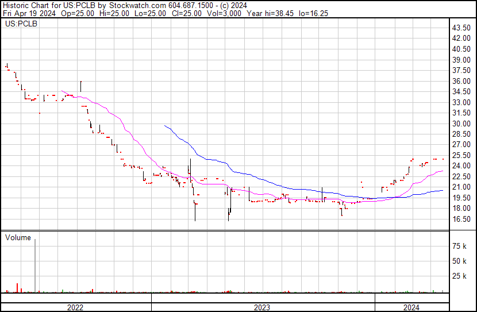Select the 2024 year label on timeline
The width and height of the screenshot is (477, 312).
(411, 307)
